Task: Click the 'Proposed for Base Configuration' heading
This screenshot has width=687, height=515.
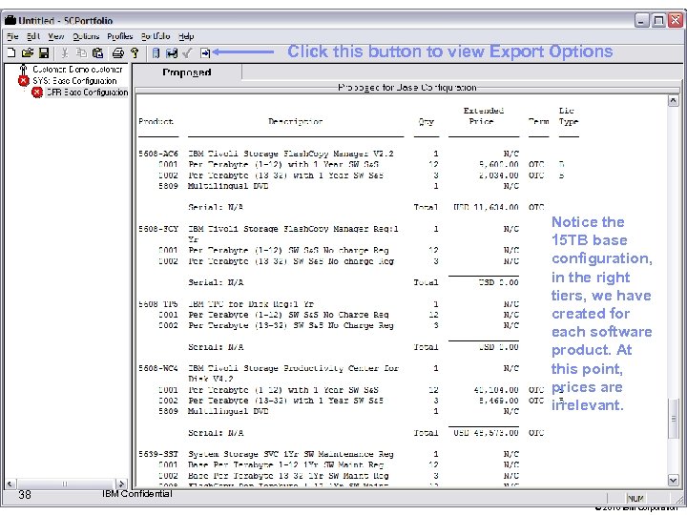Action: (x=407, y=88)
